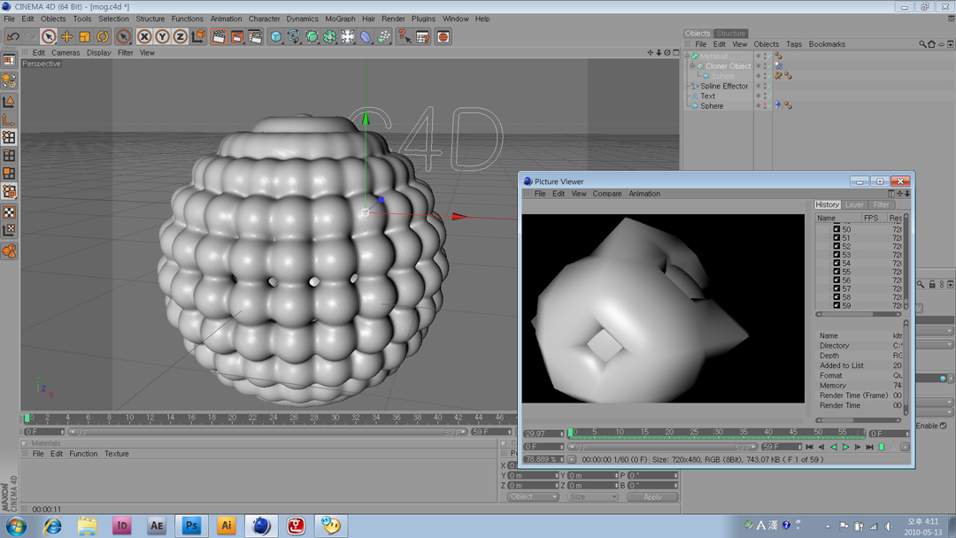Image resolution: width=956 pixels, height=538 pixels.
Task: Jump to Picture Viewer first frame
Action: tap(809, 447)
